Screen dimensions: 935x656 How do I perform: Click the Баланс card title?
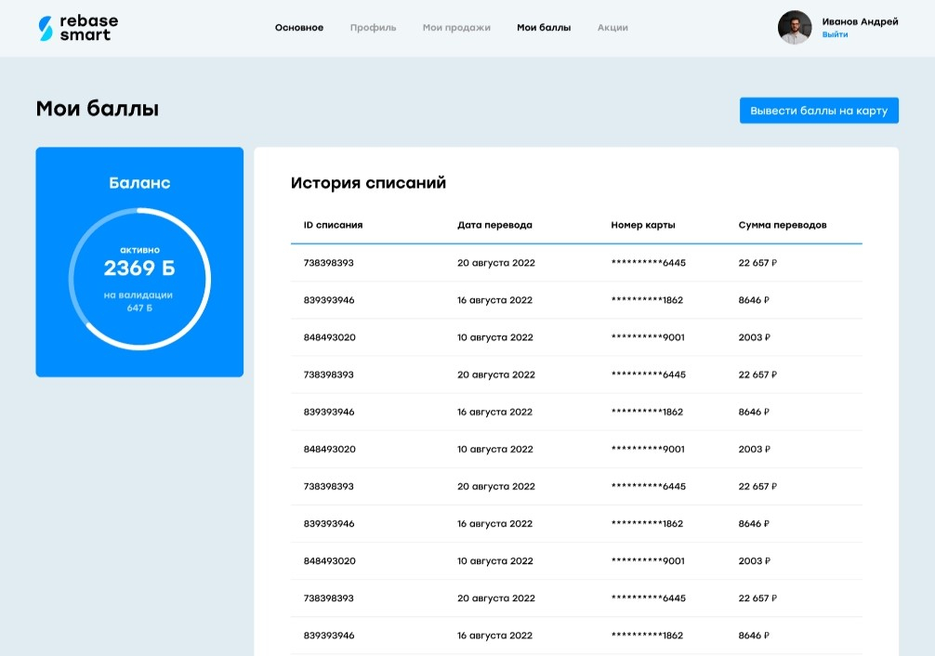[139, 183]
